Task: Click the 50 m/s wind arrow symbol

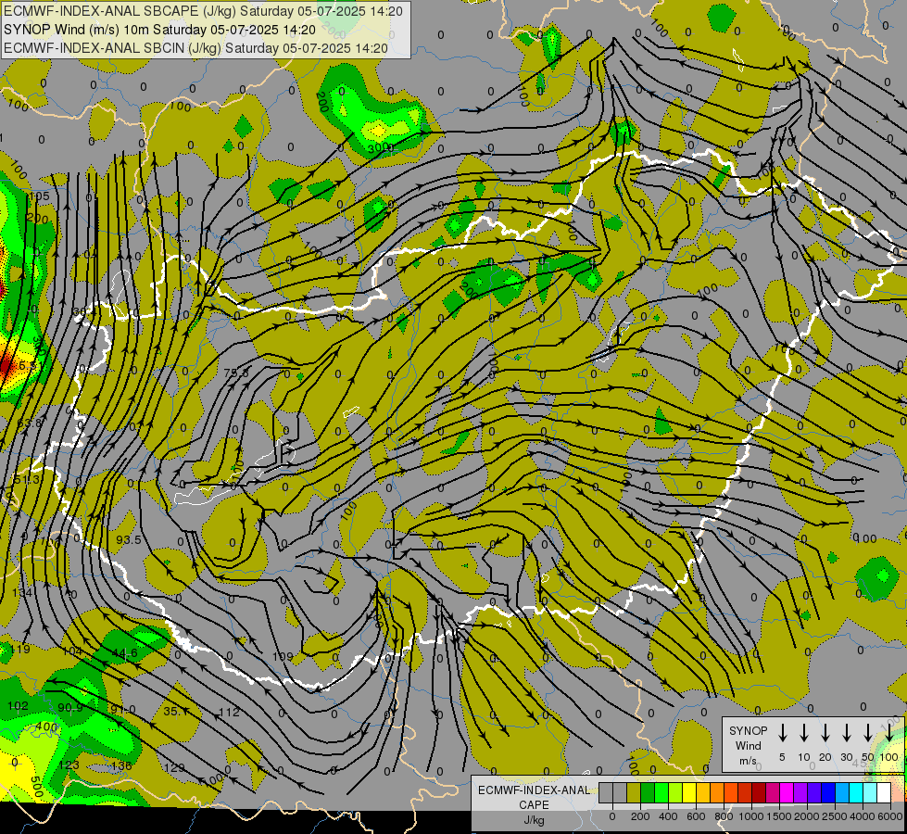Action: point(868,733)
